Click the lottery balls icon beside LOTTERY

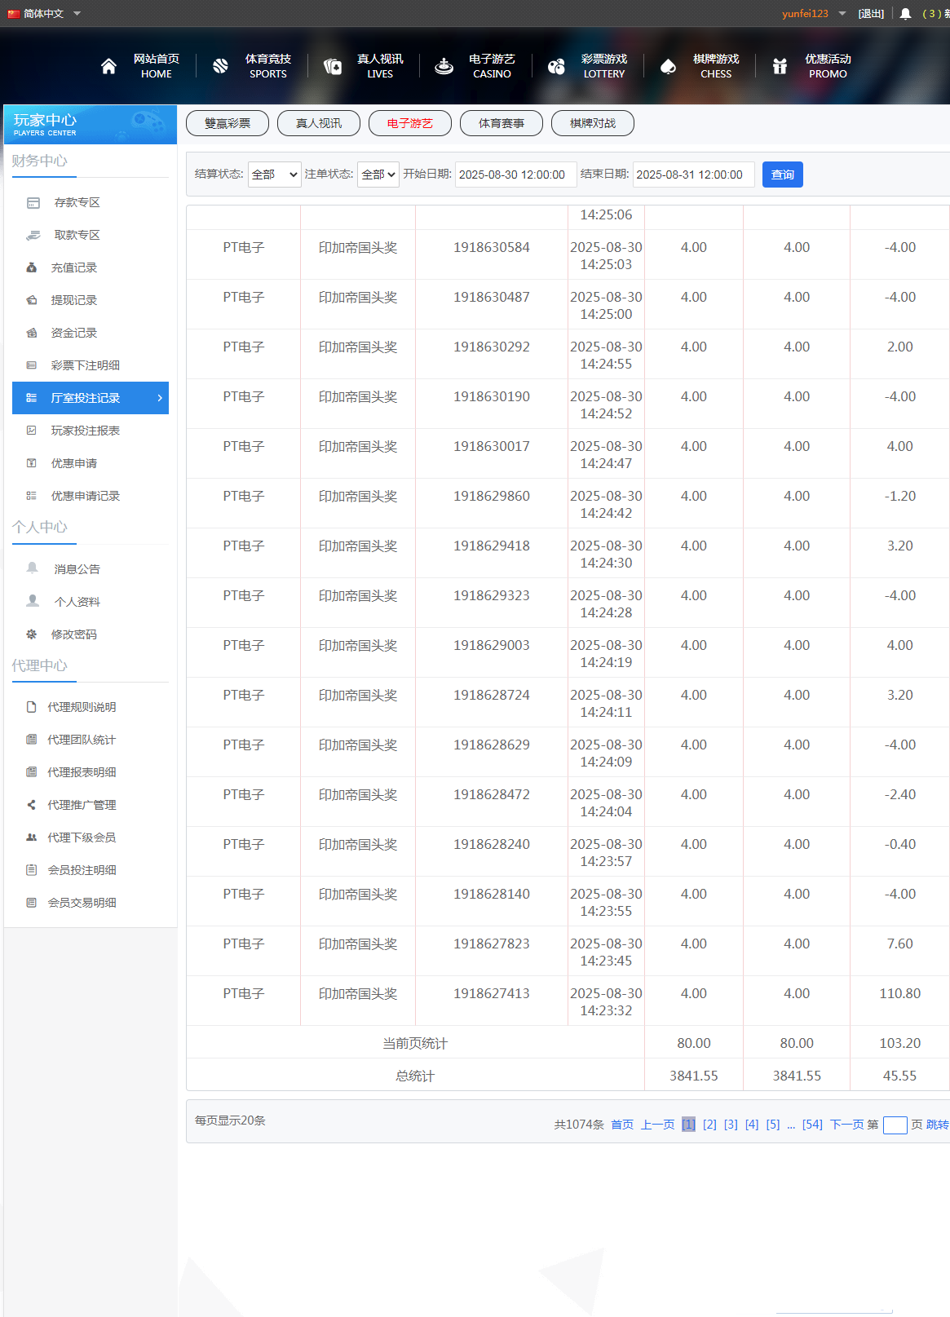tap(556, 66)
